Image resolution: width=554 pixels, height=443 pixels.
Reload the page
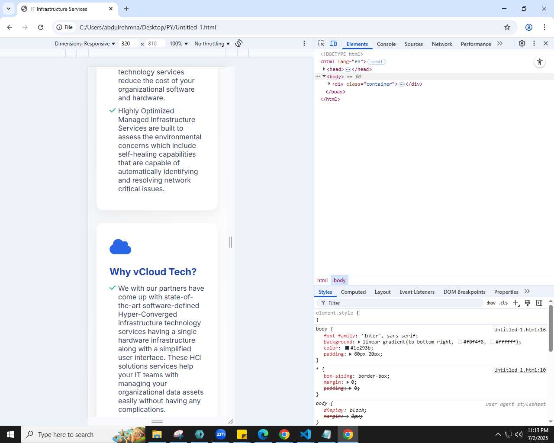coord(41,27)
